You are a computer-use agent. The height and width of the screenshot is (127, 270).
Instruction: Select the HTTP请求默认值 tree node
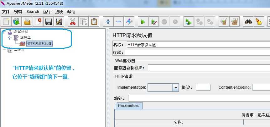pos(39,43)
